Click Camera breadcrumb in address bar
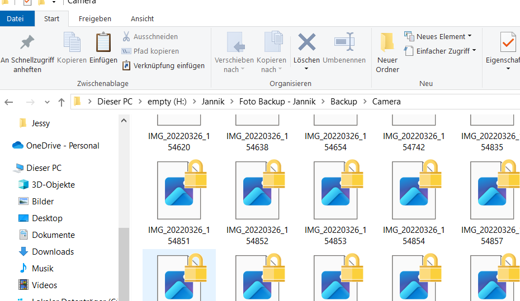 pyautogui.click(x=386, y=101)
